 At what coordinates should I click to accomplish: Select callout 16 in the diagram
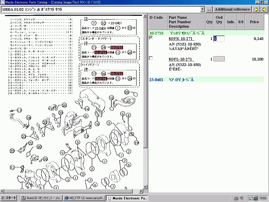click(97, 124)
